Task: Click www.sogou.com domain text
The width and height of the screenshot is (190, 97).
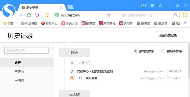Action: coord(152,78)
